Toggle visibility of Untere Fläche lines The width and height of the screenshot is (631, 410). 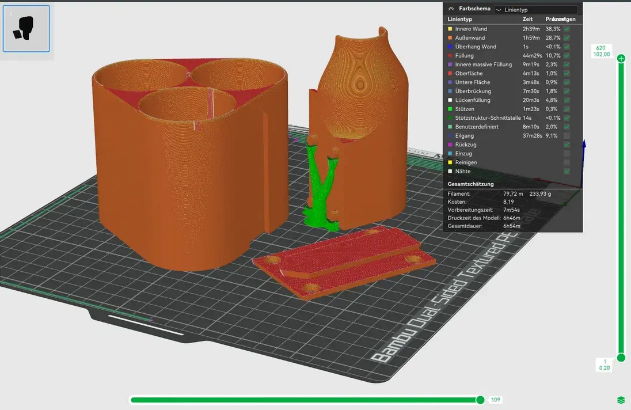(x=567, y=82)
